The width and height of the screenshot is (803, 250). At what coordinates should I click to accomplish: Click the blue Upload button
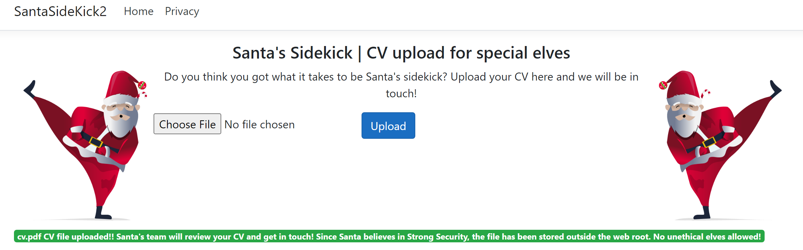click(388, 126)
